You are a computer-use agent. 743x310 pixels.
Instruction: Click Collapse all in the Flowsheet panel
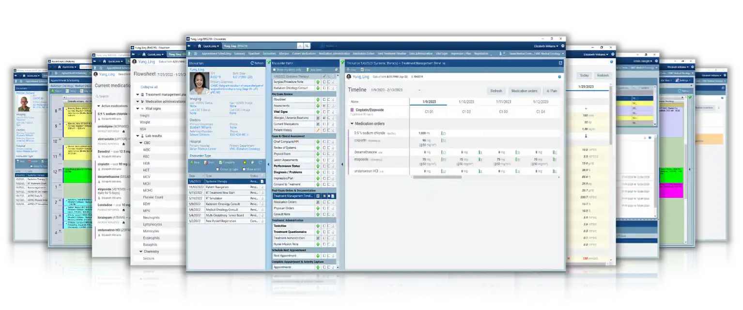pyautogui.click(x=149, y=87)
